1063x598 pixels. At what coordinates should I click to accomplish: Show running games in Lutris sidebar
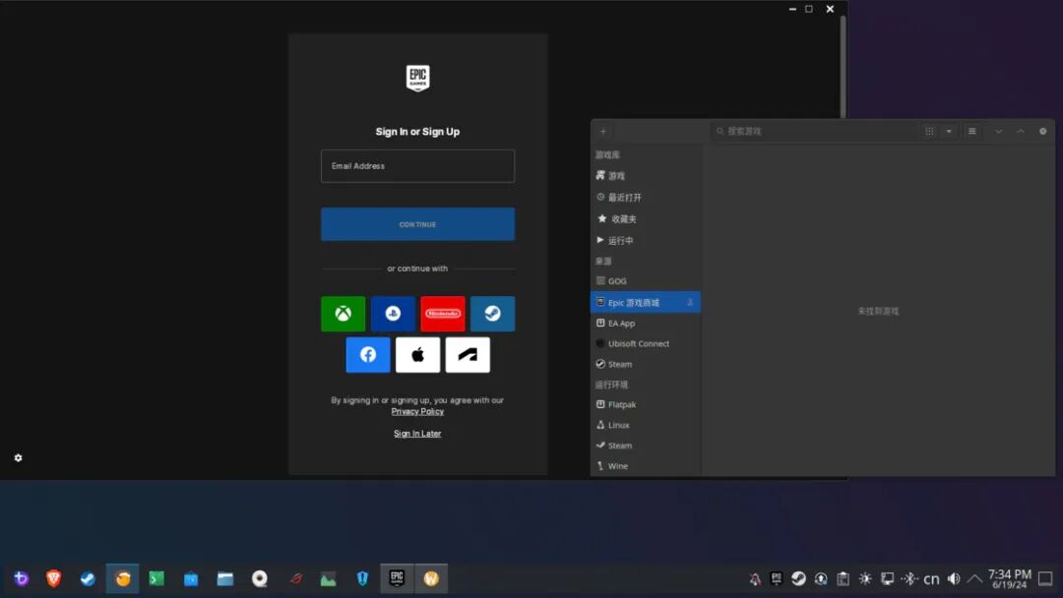[646, 240]
